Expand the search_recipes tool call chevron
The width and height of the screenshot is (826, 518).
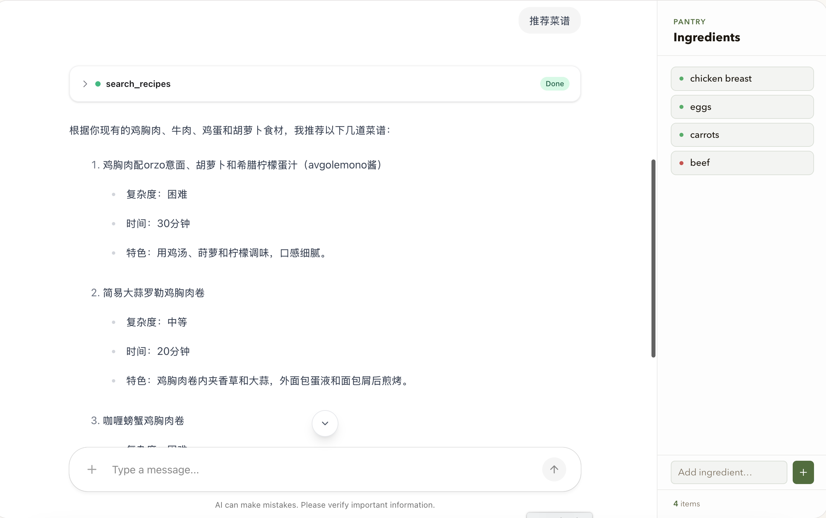pyautogui.click(x=85, y=84)
